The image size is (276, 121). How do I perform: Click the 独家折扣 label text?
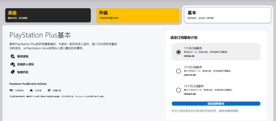23,72
